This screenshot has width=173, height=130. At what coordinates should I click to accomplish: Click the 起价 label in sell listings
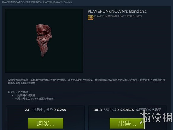click(x=49, y=110)
